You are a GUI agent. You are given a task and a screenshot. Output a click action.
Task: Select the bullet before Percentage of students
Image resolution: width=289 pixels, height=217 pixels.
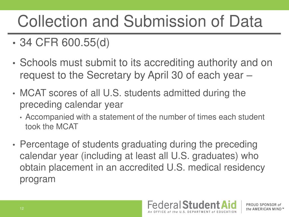tap(14, 145)
